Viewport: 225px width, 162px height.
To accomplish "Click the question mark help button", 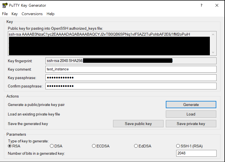I will click(201, 5).
